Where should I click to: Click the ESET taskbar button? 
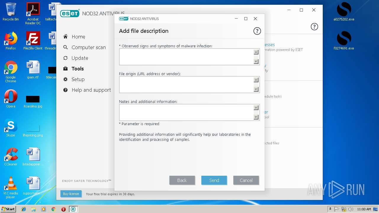(x=73, y=209)
